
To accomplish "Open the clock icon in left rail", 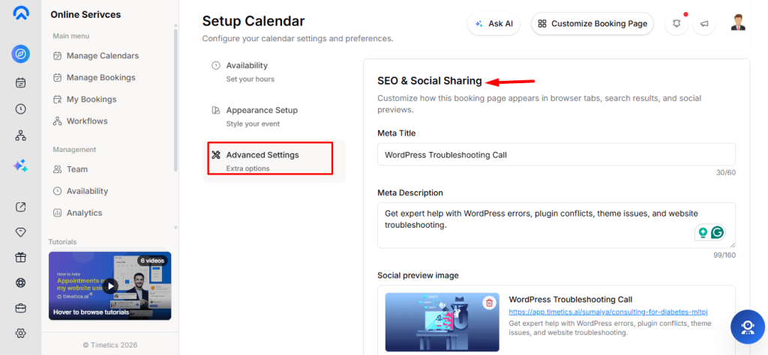I will [20, 109].
